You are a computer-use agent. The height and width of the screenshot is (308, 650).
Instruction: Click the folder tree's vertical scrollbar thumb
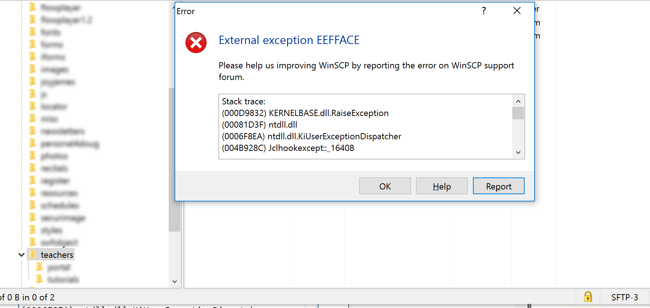click(x=175, y=159)
